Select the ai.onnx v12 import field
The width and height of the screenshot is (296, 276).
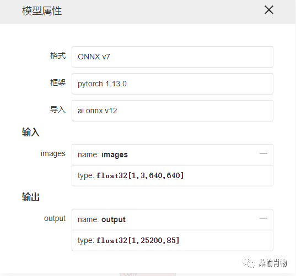pyautogui.click(x=173, y=111)
